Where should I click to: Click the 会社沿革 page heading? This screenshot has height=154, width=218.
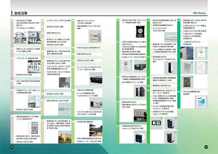[x=21, y=13]
